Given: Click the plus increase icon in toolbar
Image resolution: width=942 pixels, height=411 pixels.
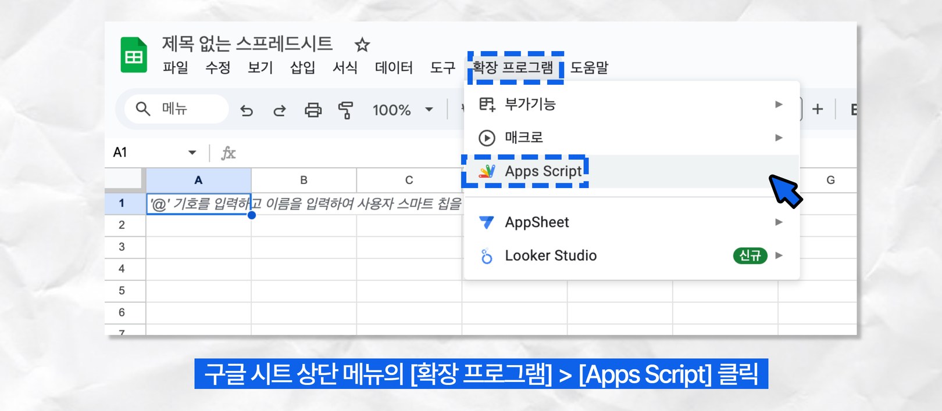Looking at the screenshot, I should pos(818,109).
